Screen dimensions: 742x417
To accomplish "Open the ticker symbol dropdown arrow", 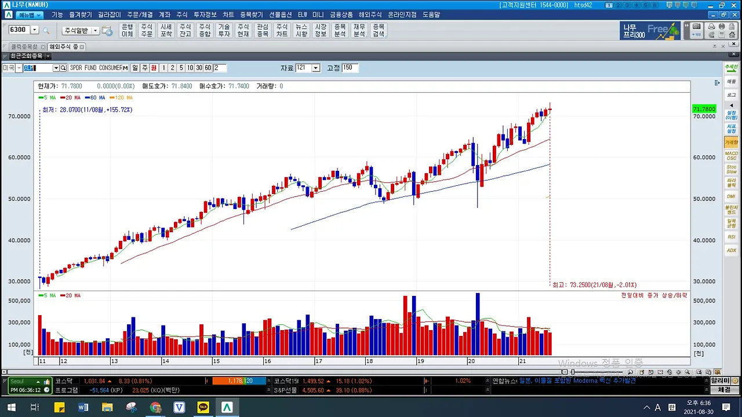I will pyautogui.click(x=56, y=68).
